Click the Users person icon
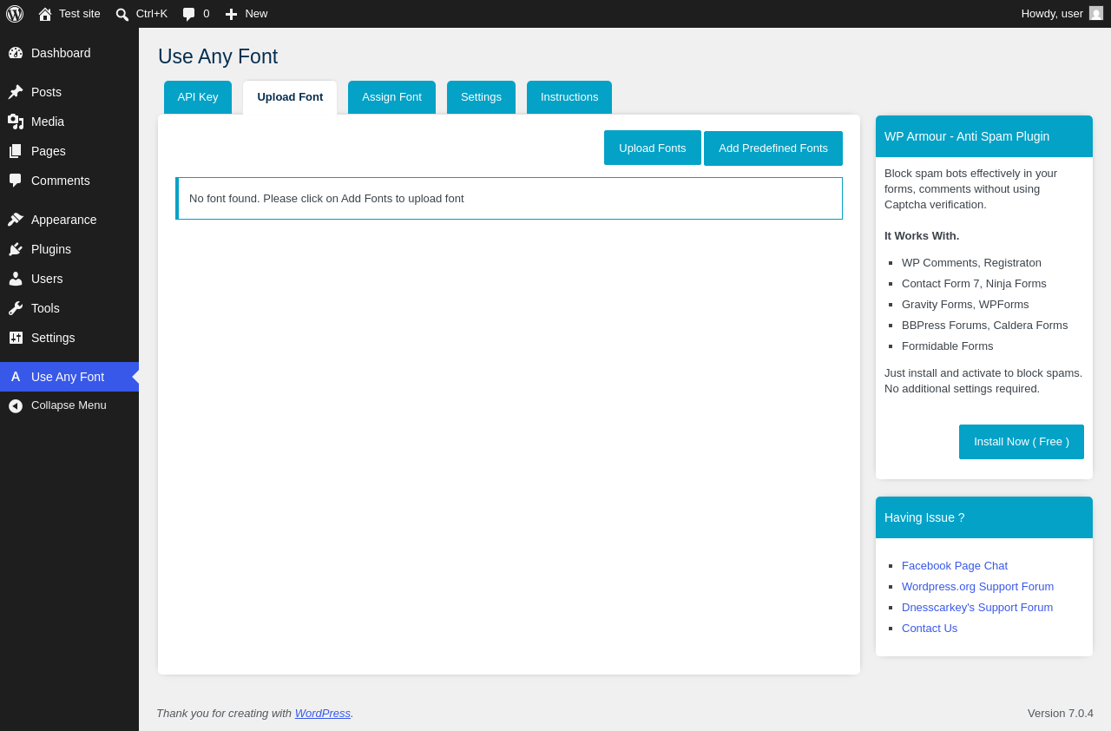Viewport: 1111px width, 731px height. pos(16,279)
